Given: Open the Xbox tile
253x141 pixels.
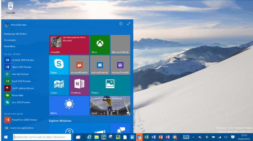Looking at the screenshot, I should tap(100, 44).
